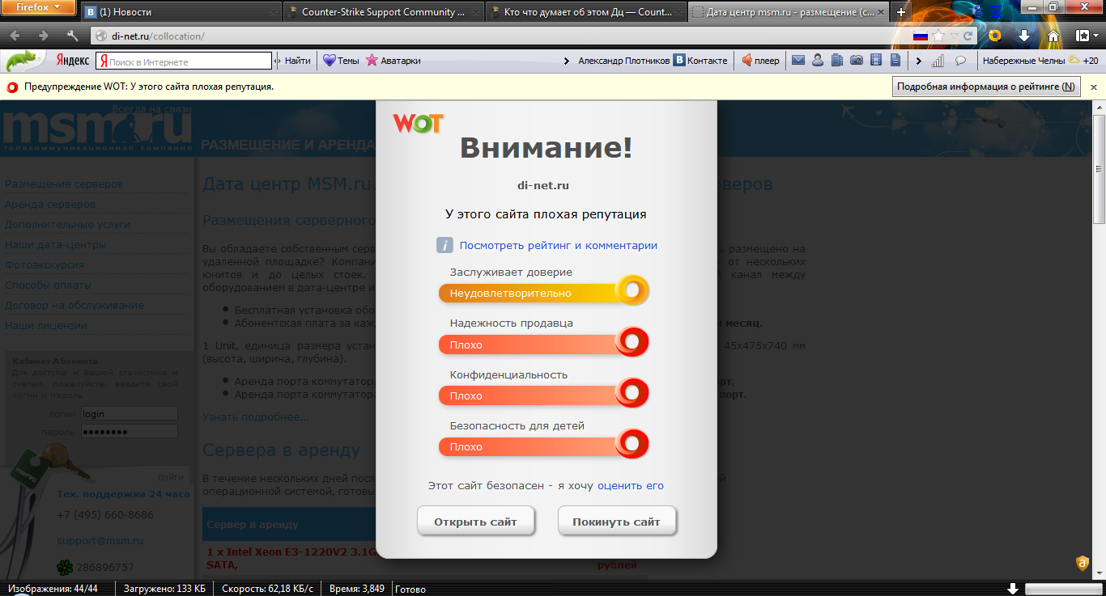The width and height of the screenshot is (1106, 596).
Task: Click the speech bubble icon
Action: coord(960,61)
